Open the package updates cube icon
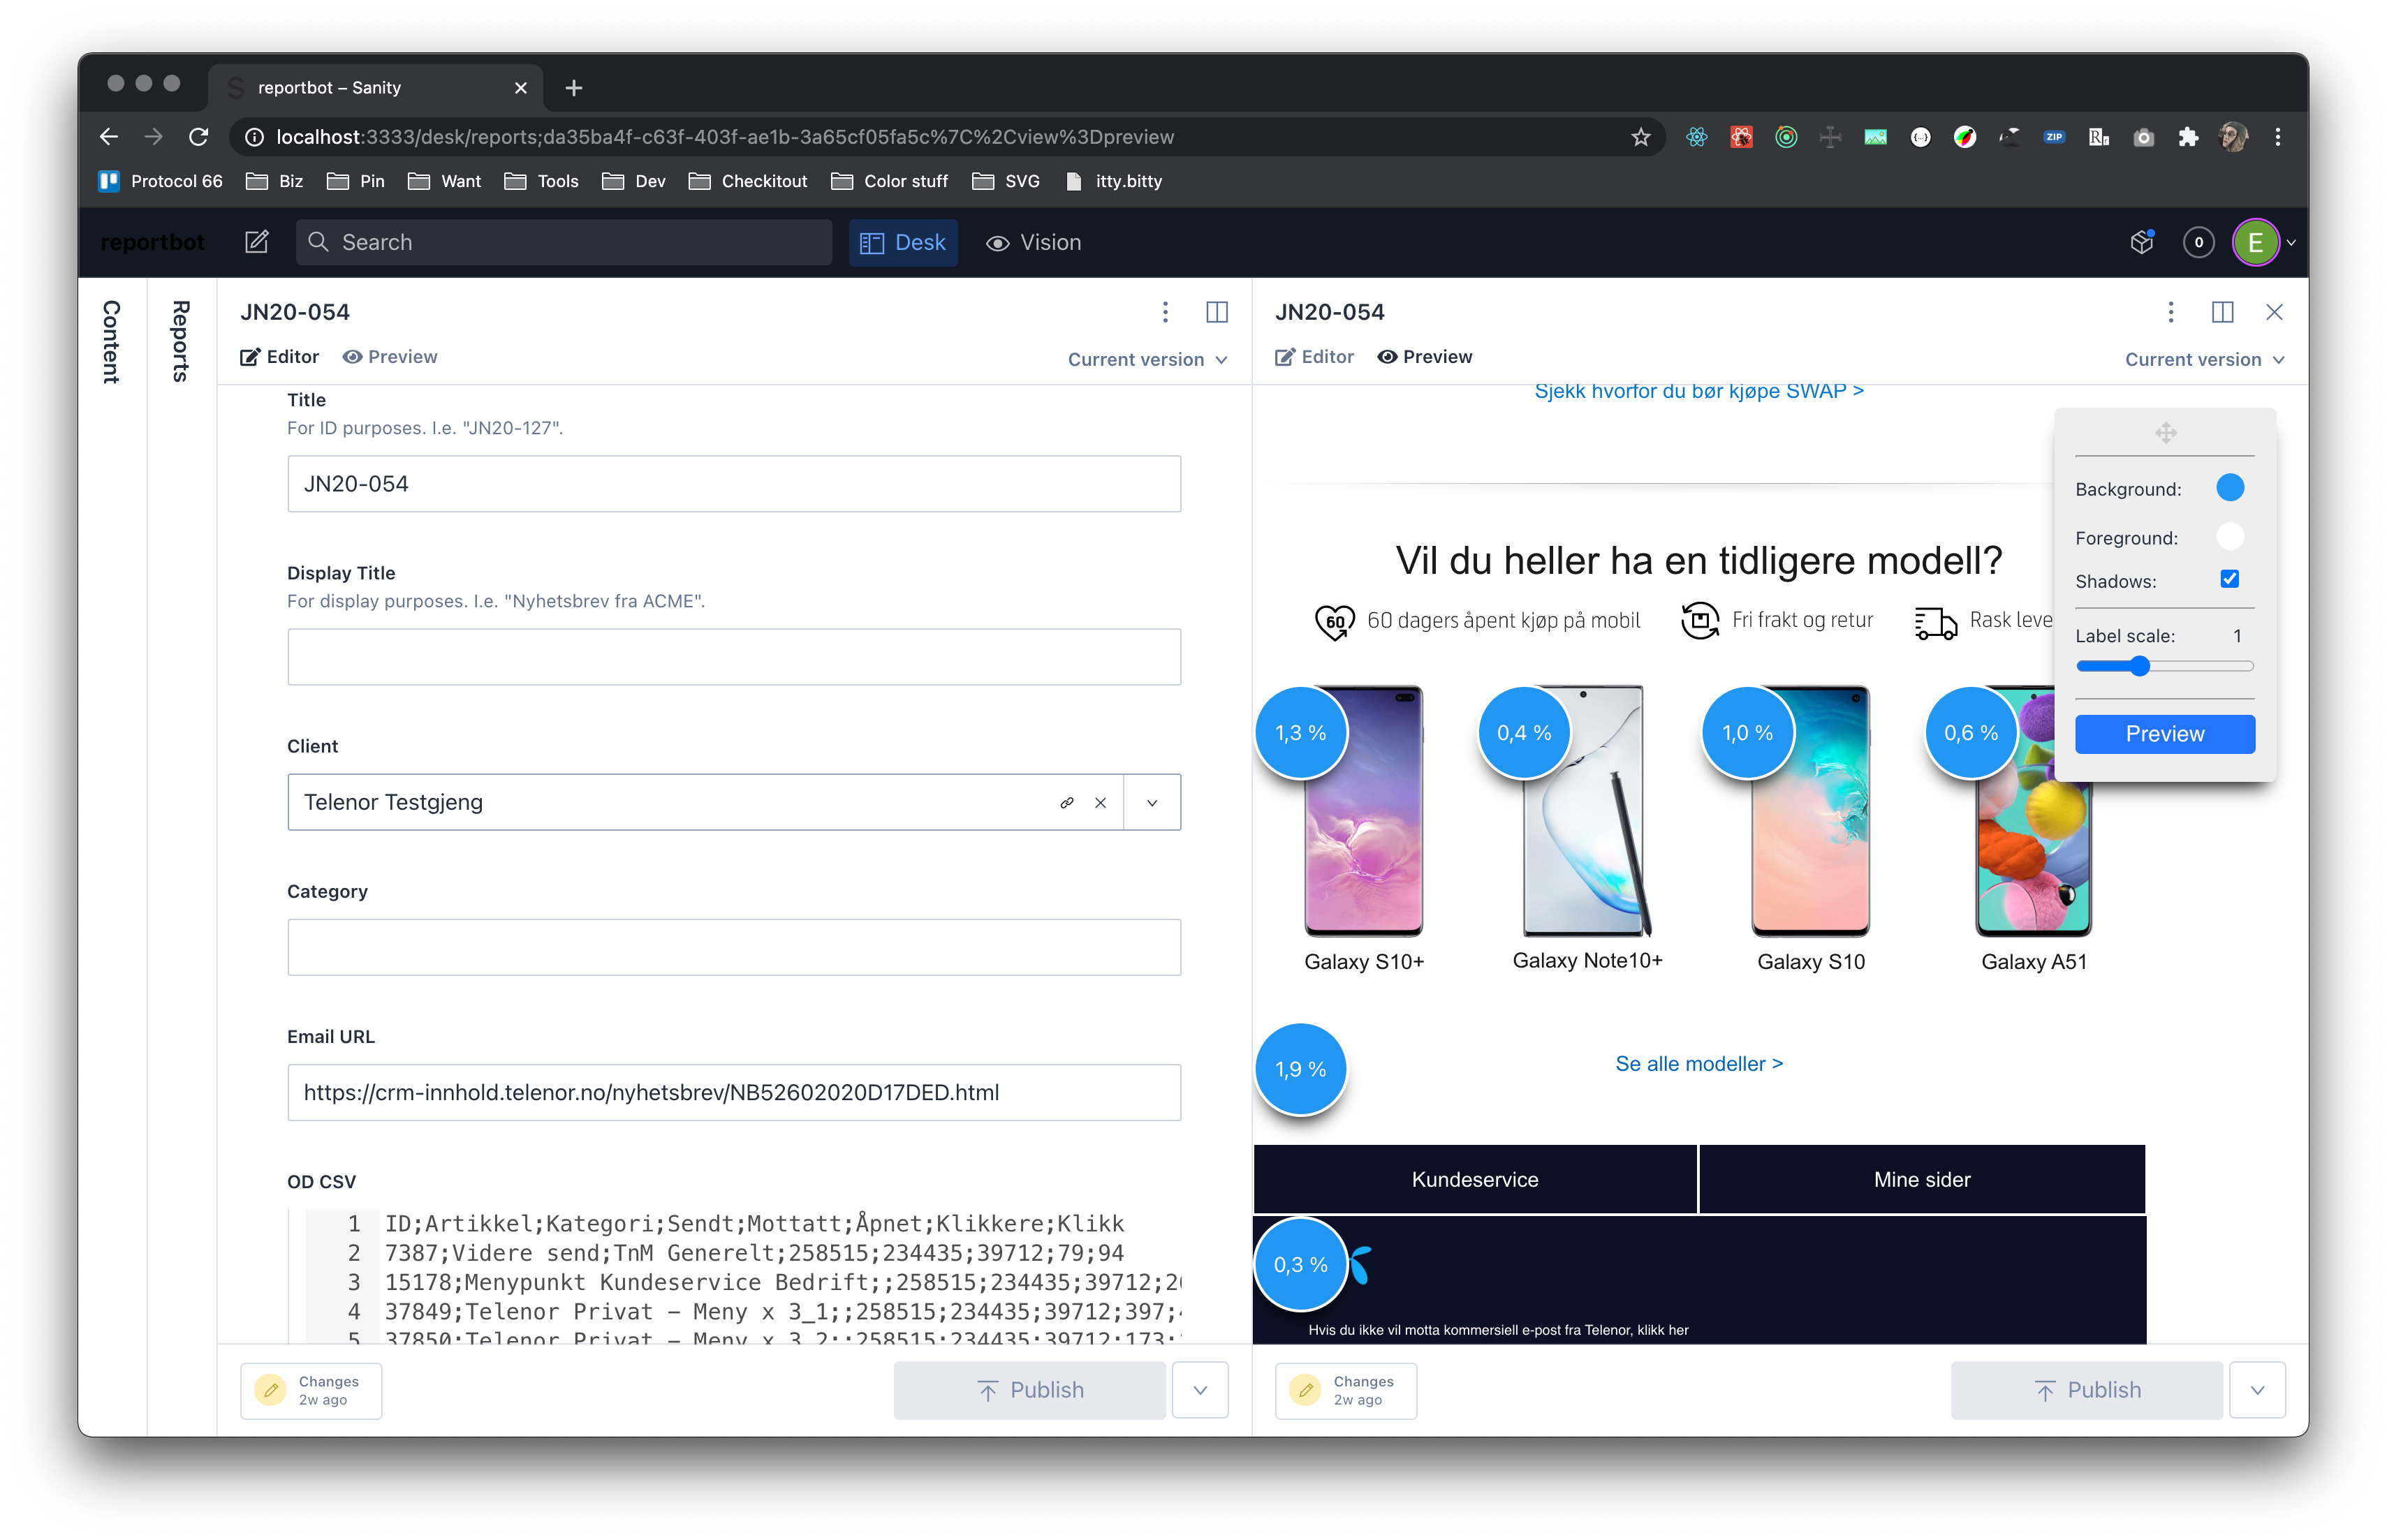Viewport: 2387px width, 1540px height. click(2141, 242)
